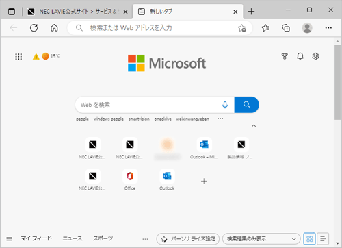
Task: Show more feed categories ellipsis
Action: 145,239
